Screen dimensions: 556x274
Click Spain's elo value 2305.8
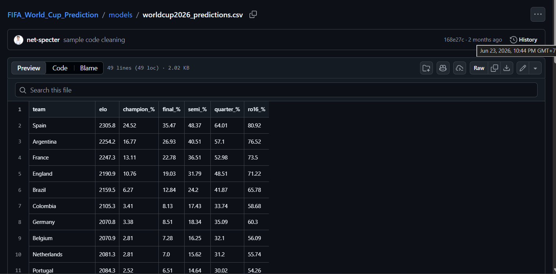coord(107,126)
